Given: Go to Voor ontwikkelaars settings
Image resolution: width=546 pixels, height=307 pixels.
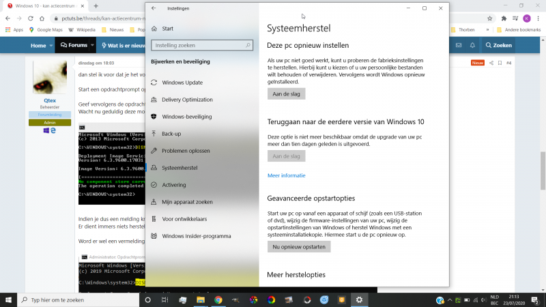Looking at the screenshot, I should pos(184,219).
